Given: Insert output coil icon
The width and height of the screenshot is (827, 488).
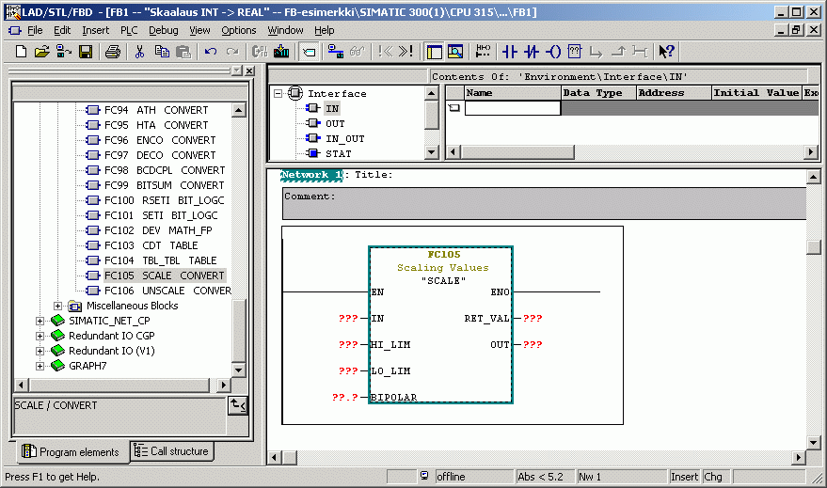Looking at the screenshot, I should [x=552, y=52].
